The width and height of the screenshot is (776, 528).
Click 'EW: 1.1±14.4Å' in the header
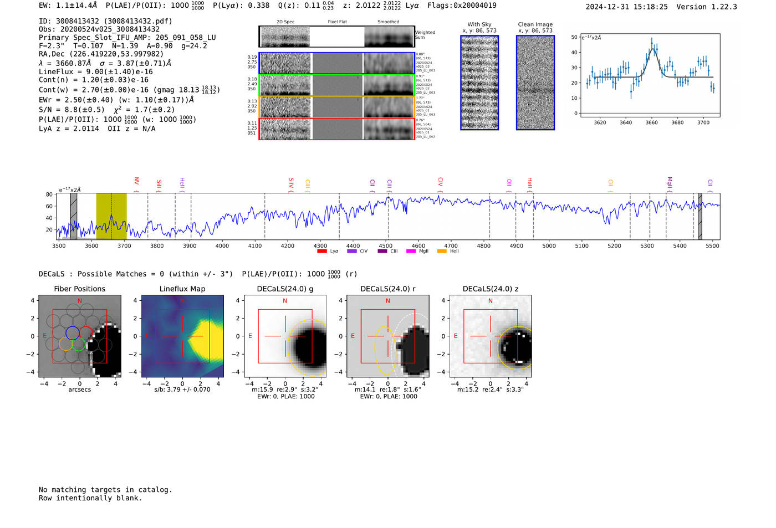[x=68, y=6]
